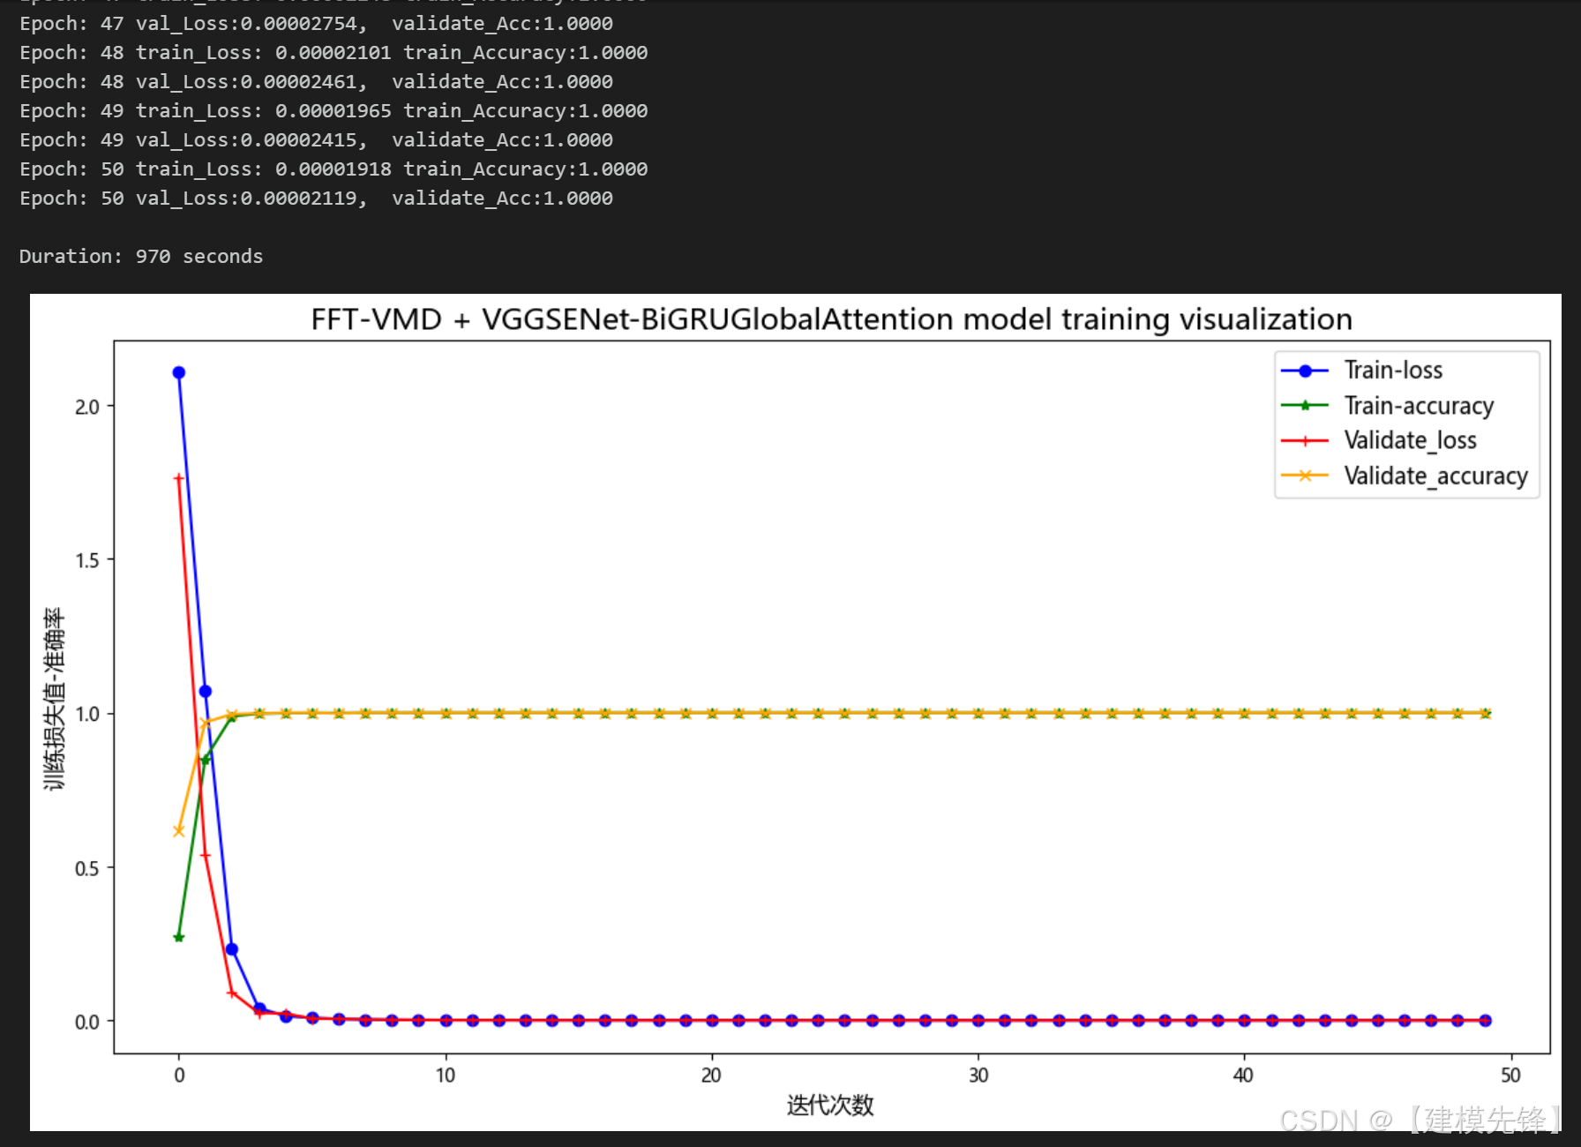Click the first blue data point at loss 2.1
The image size is (1581, 1147).
pyautogui.click(x=178, y=371)
